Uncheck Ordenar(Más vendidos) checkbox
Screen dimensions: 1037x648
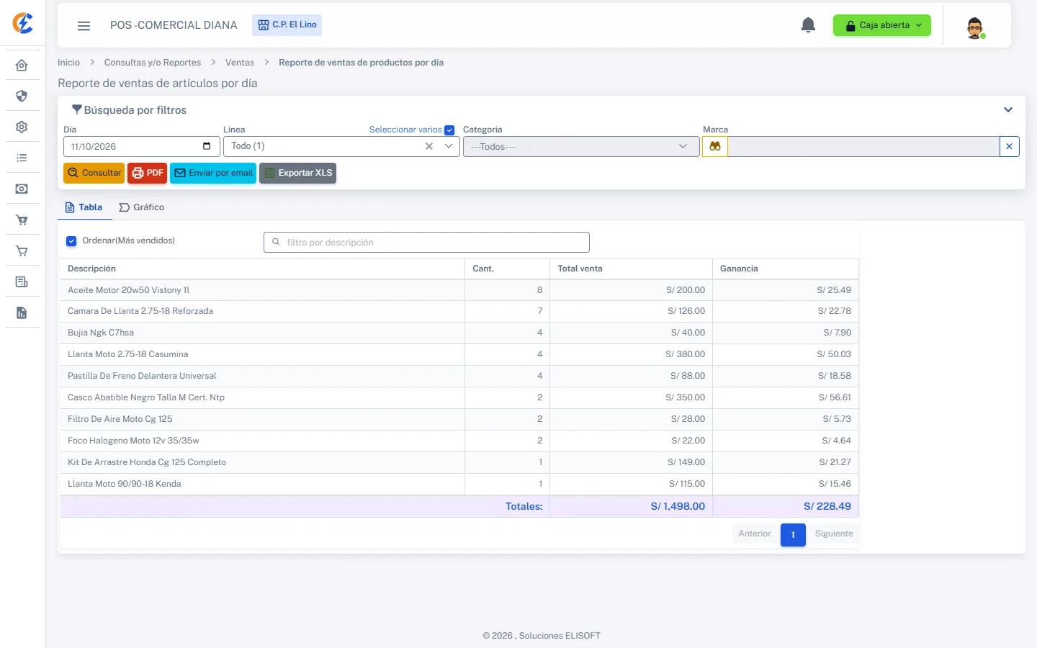point(71,241)
